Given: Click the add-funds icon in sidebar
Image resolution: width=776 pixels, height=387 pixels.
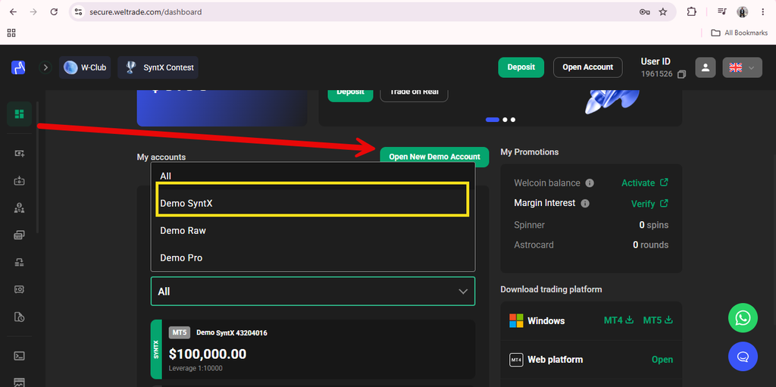Looking at the screenshot, I should tap(19, 154).
